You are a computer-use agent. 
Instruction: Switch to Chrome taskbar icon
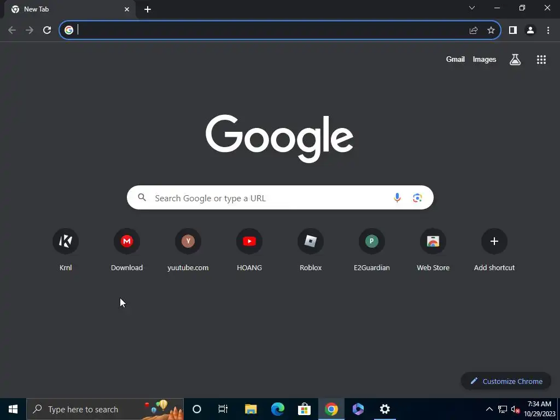point(331,409)
